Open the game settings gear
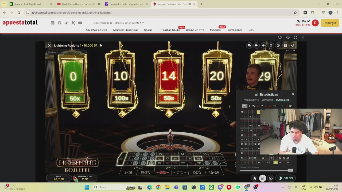This screenshot has width=342, height=192. click(271, 45)
